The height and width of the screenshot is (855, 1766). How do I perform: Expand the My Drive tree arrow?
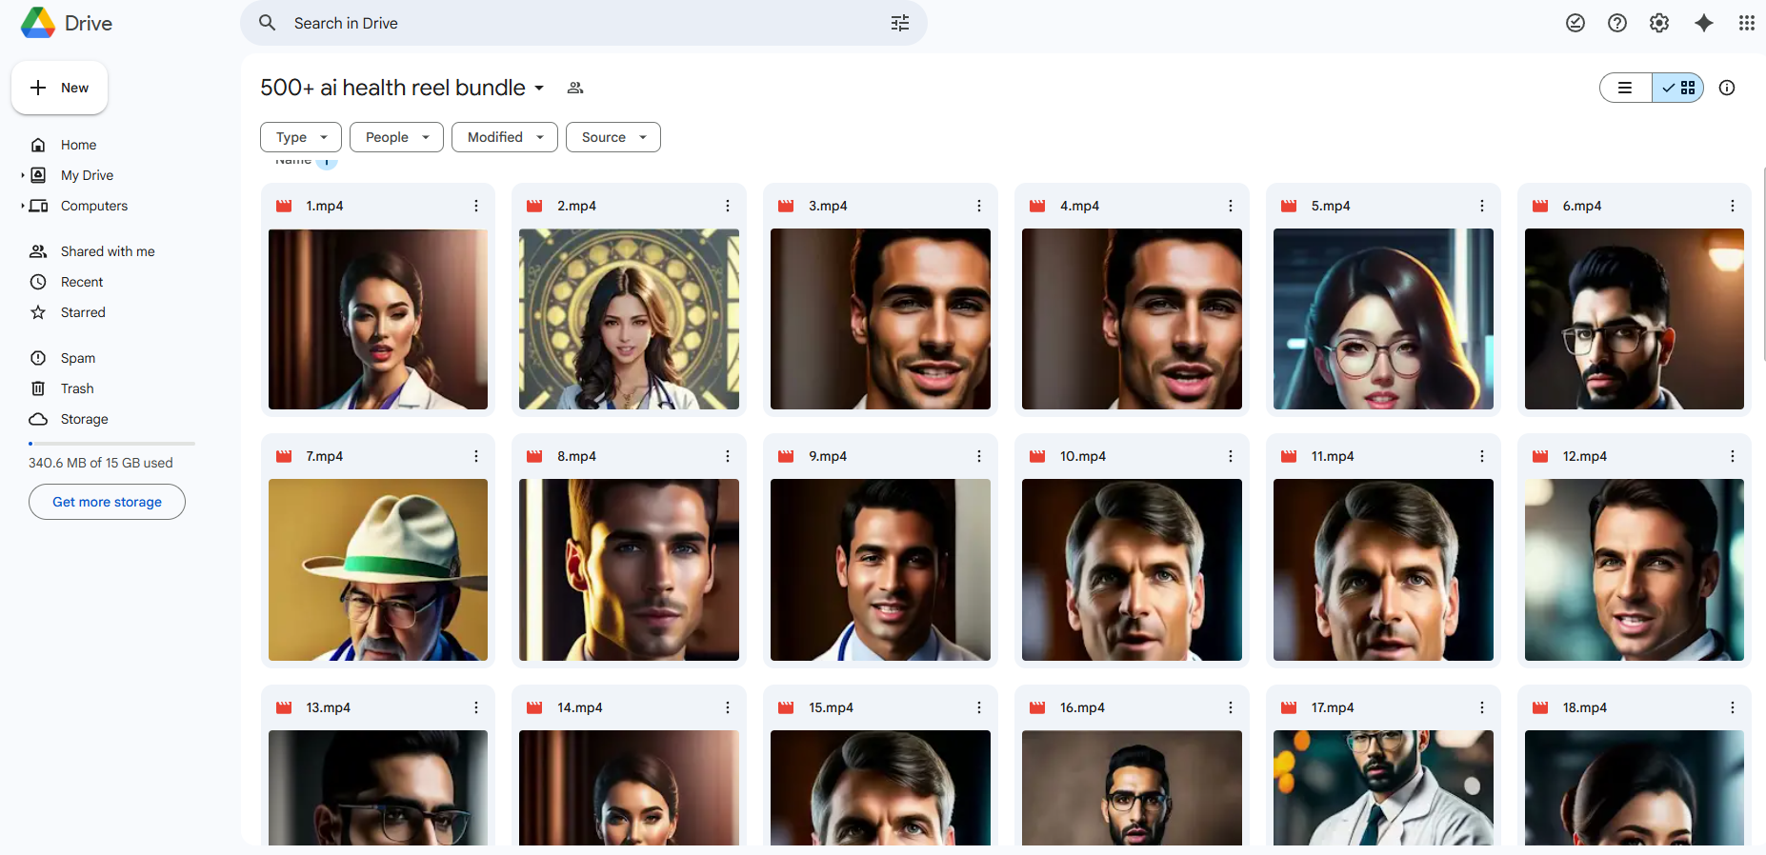tap(23, 175)
